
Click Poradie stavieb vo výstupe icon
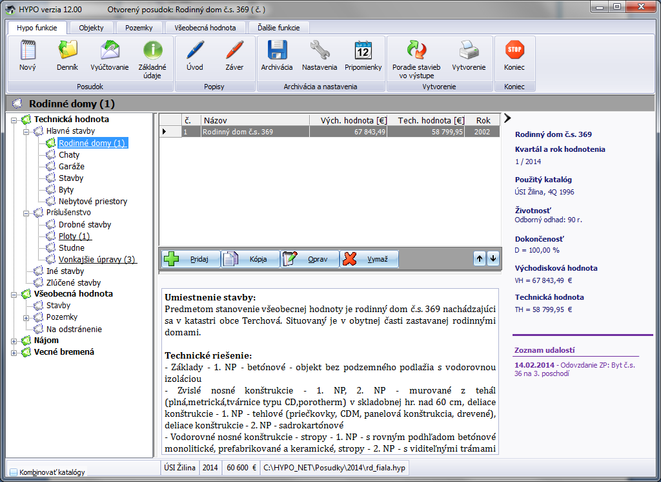pos(416,50)
